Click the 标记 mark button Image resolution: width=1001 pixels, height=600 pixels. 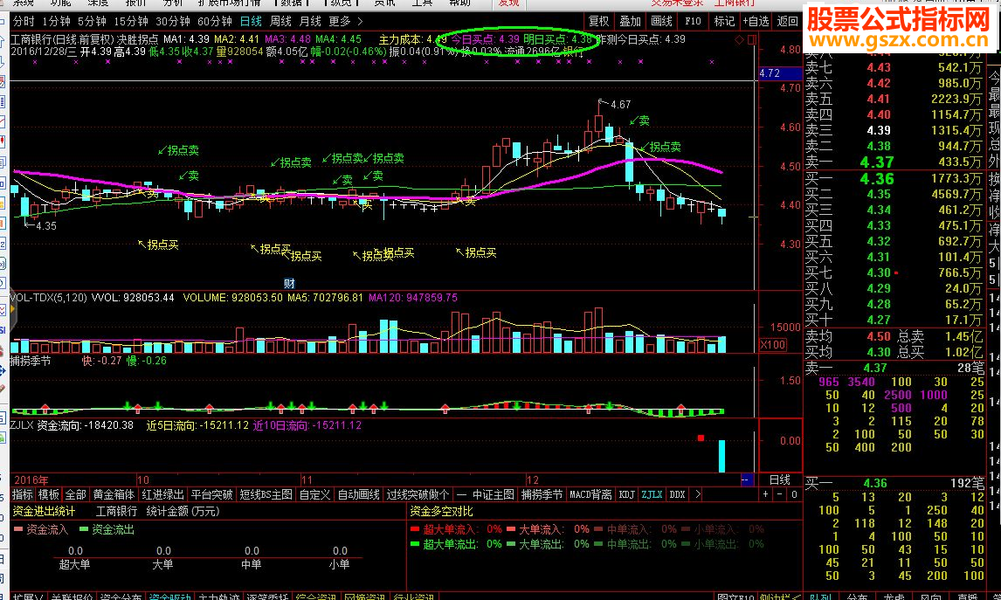click(x=724, y=21)
